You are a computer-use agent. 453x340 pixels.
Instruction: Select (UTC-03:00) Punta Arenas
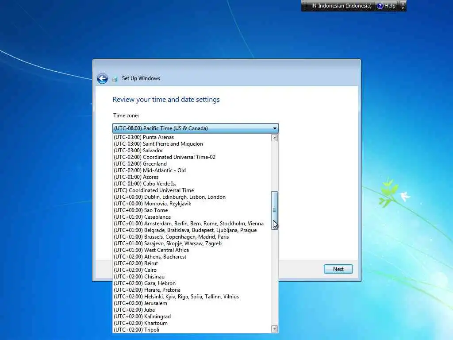(x=192, y=137)
